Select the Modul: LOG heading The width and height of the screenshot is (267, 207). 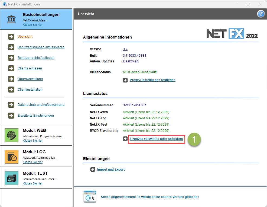point(34,152)
